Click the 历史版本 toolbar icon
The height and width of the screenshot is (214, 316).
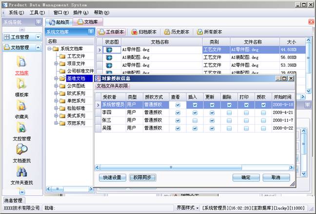click(167, 32)
